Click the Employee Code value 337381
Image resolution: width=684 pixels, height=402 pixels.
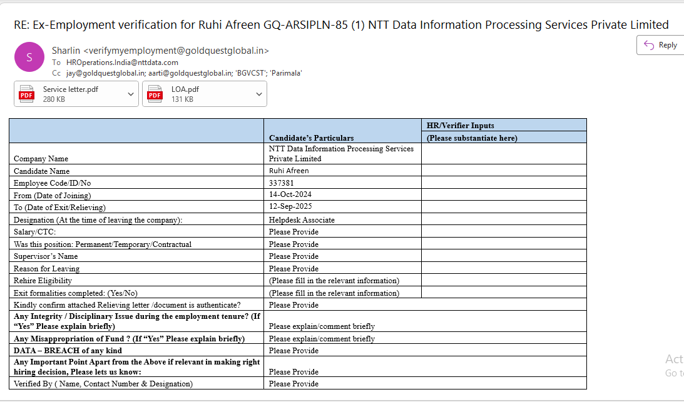pyautogui.click(x=281, y=183)
